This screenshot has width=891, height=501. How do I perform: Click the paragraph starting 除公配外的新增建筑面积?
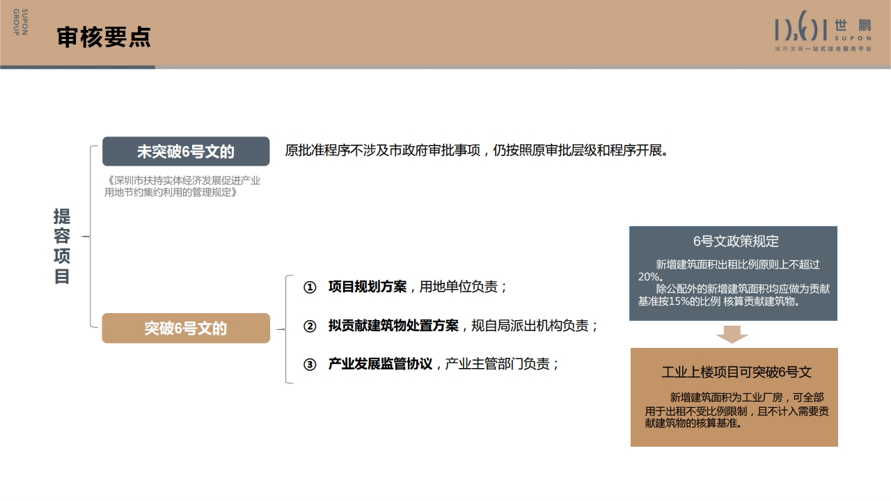click(x=734, y=295)
